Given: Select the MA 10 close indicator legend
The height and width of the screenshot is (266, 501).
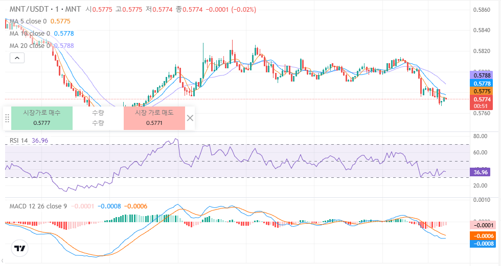Looking at the screenshot, I should pyautogui.click(x=30, y=34).
